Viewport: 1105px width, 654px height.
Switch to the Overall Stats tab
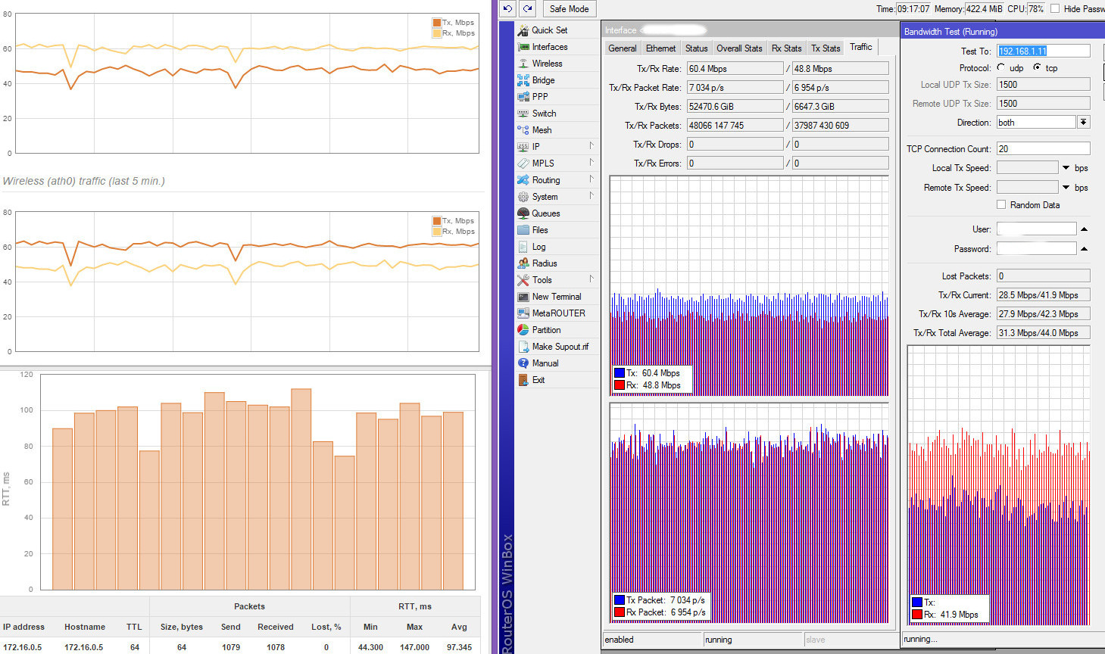click(739, 48)
